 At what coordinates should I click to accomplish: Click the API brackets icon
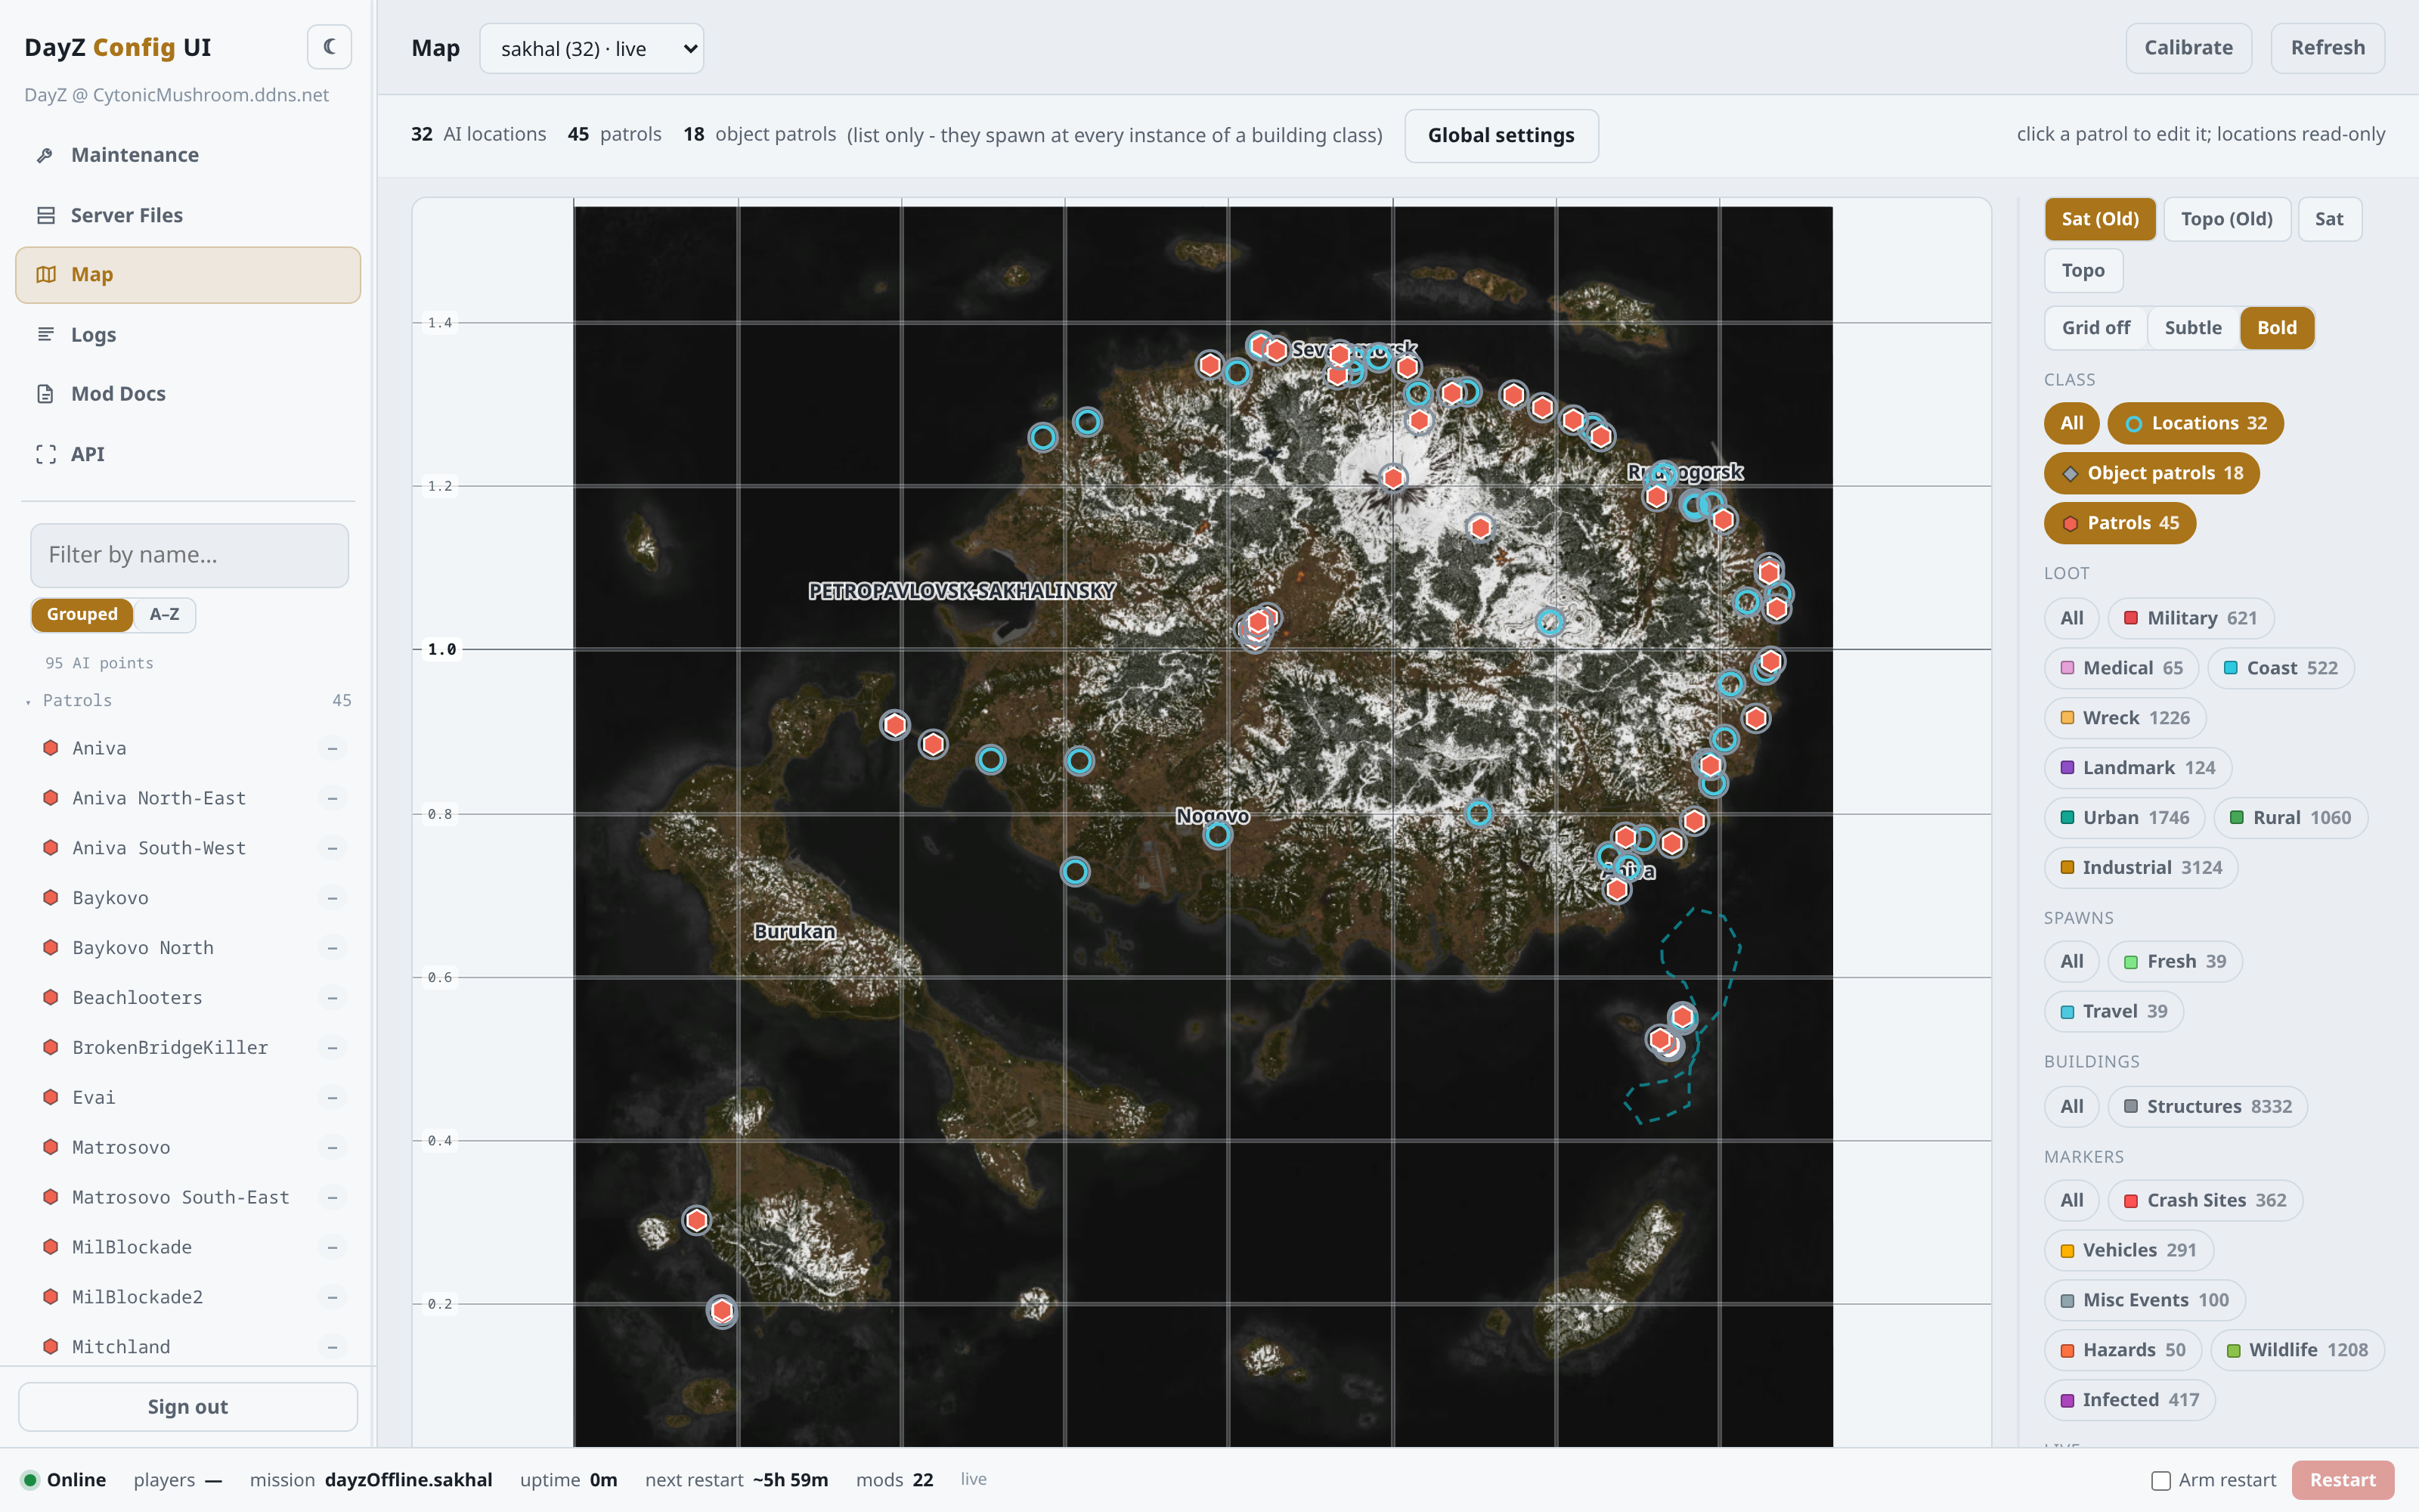pos(45,454)
